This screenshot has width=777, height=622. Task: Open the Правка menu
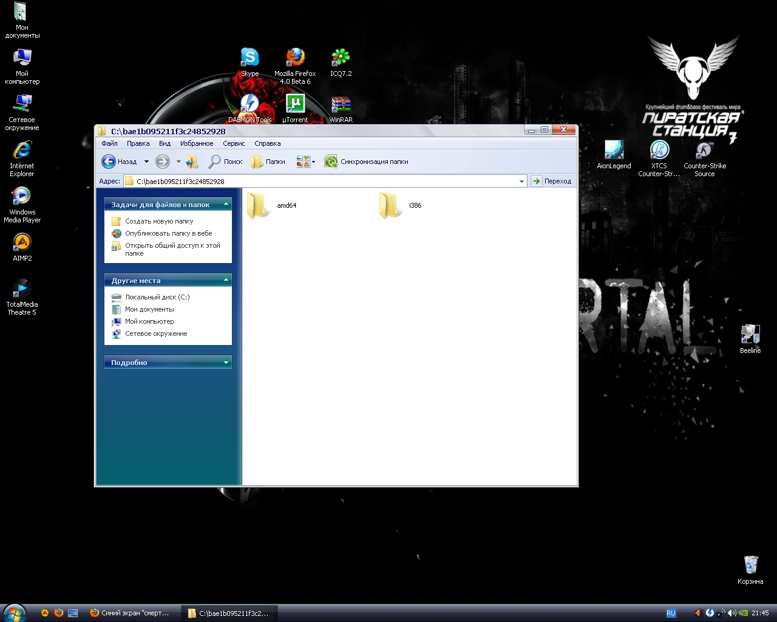click(x=138, y=143)
